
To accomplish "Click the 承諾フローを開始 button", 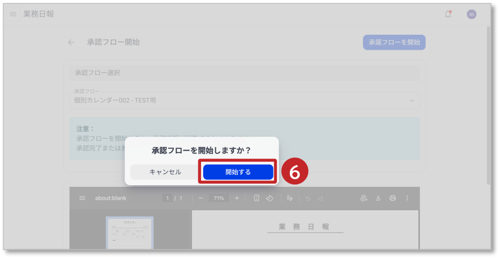I will tap(394, 42).
